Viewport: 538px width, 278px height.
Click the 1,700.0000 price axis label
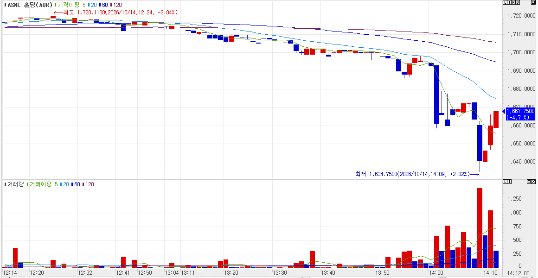[521, 52]
